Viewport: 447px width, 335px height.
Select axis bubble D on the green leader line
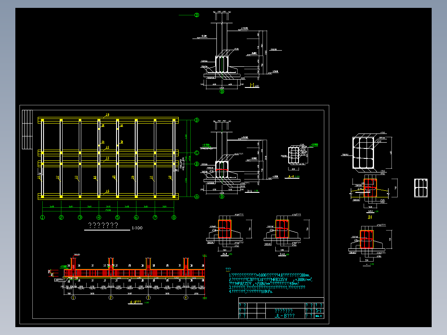(197, 15)
